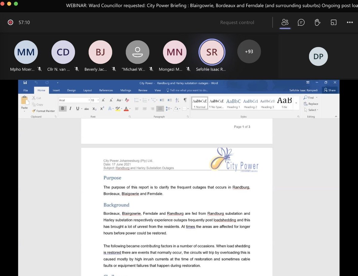The width and height of the screenshot is (358, 276).
Task: Decrease font size with Shrink Font
Action: pos(111,100)
